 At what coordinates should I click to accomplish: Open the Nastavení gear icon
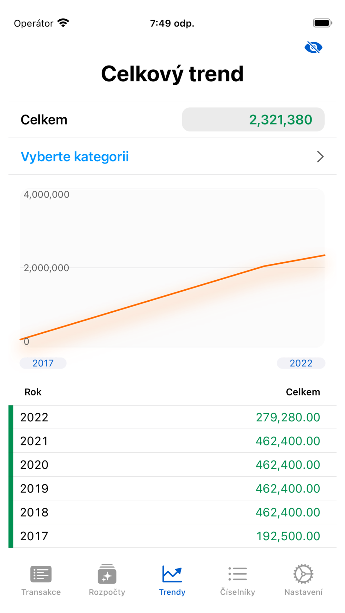coord(303,574)
